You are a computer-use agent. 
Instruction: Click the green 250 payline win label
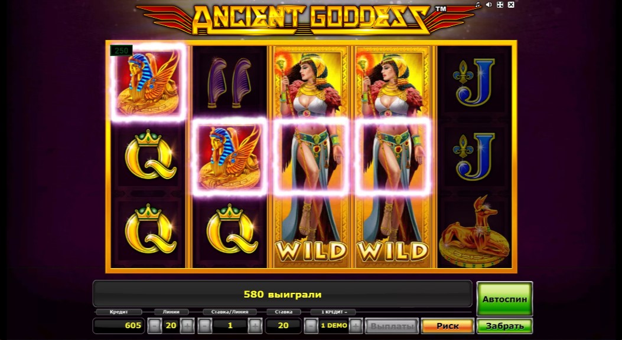coord(121,51)
